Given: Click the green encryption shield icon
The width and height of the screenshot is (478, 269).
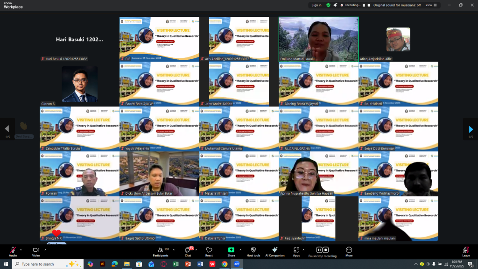Looking at the screenshot, I should point(328,5).
